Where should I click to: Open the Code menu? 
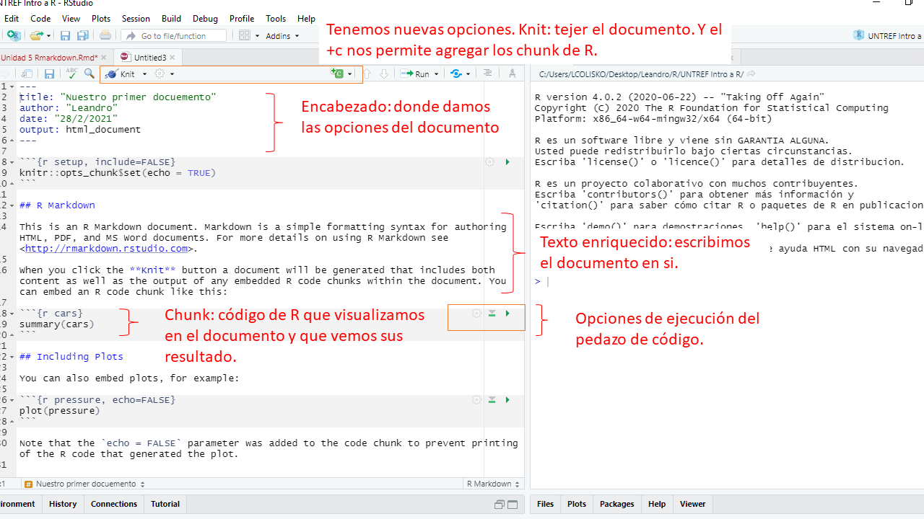(40, 19)
